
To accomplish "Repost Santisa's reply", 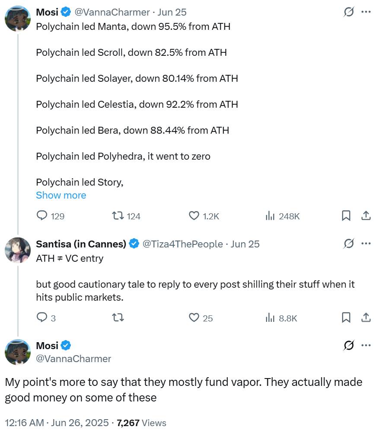I will pyautogui.click(x=118, y=318).
